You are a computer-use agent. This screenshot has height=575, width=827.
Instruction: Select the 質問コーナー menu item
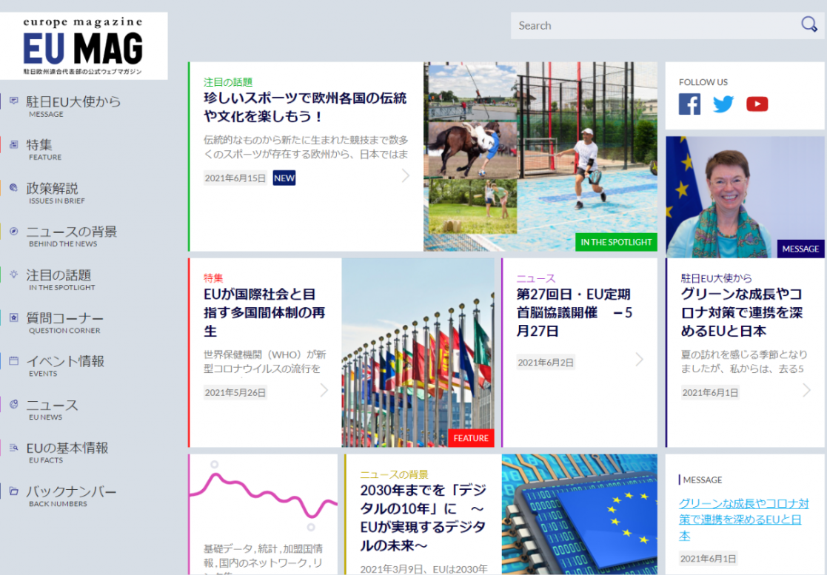tap(65, 322)
